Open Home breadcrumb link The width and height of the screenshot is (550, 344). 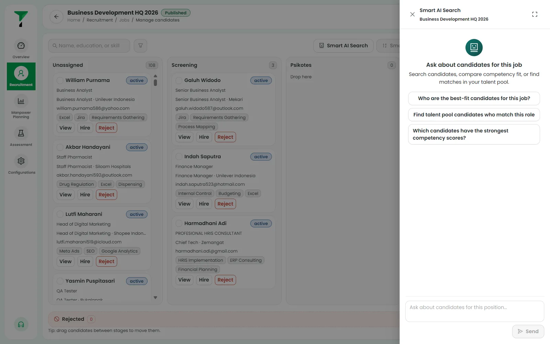74,20
